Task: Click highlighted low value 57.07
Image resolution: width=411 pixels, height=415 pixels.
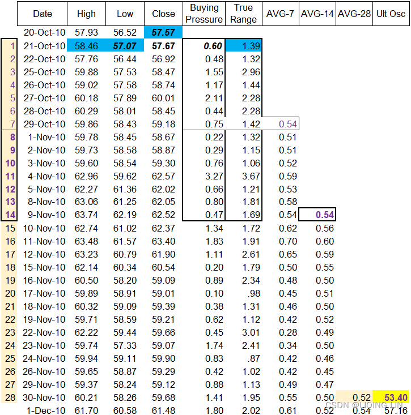Action: (x=125, y=46)
